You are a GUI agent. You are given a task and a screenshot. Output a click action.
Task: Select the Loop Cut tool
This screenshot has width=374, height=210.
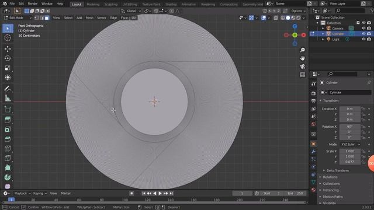[8, 148]
